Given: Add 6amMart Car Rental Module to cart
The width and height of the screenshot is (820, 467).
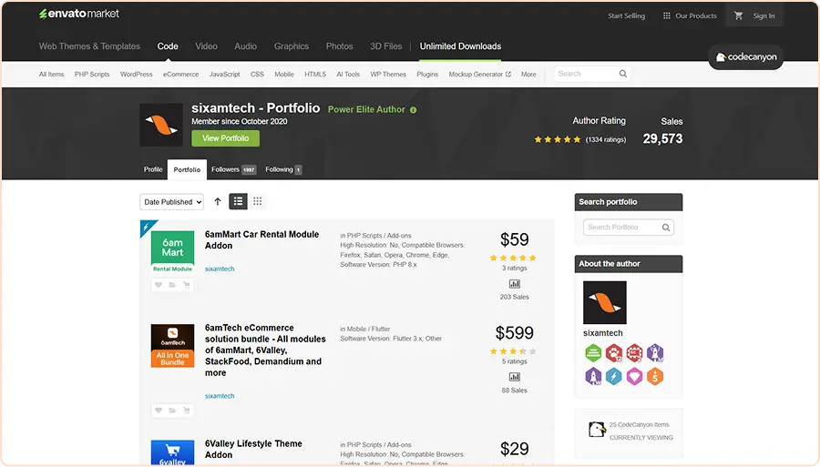Looking at the screenshot, I should pos(186,285).
